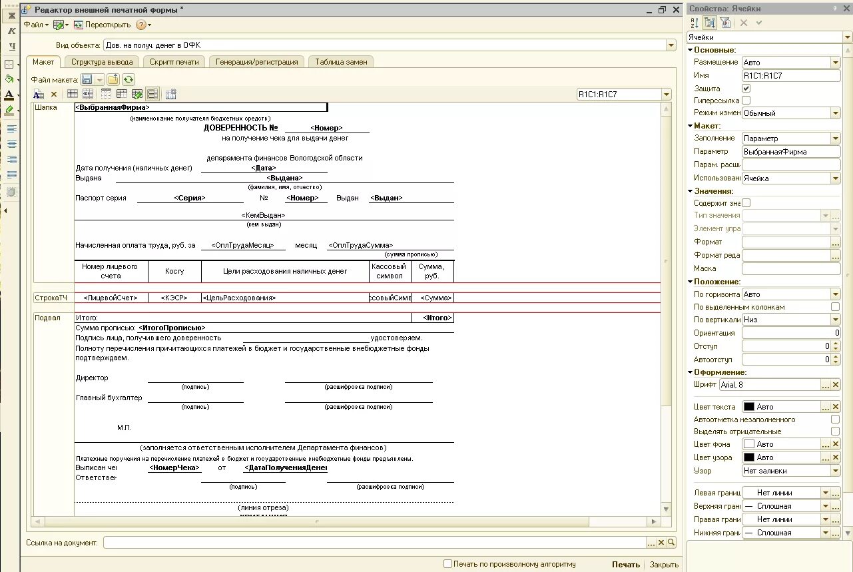Click the Печать button
This screenshot has width=853, height=572.
[626, 565]
